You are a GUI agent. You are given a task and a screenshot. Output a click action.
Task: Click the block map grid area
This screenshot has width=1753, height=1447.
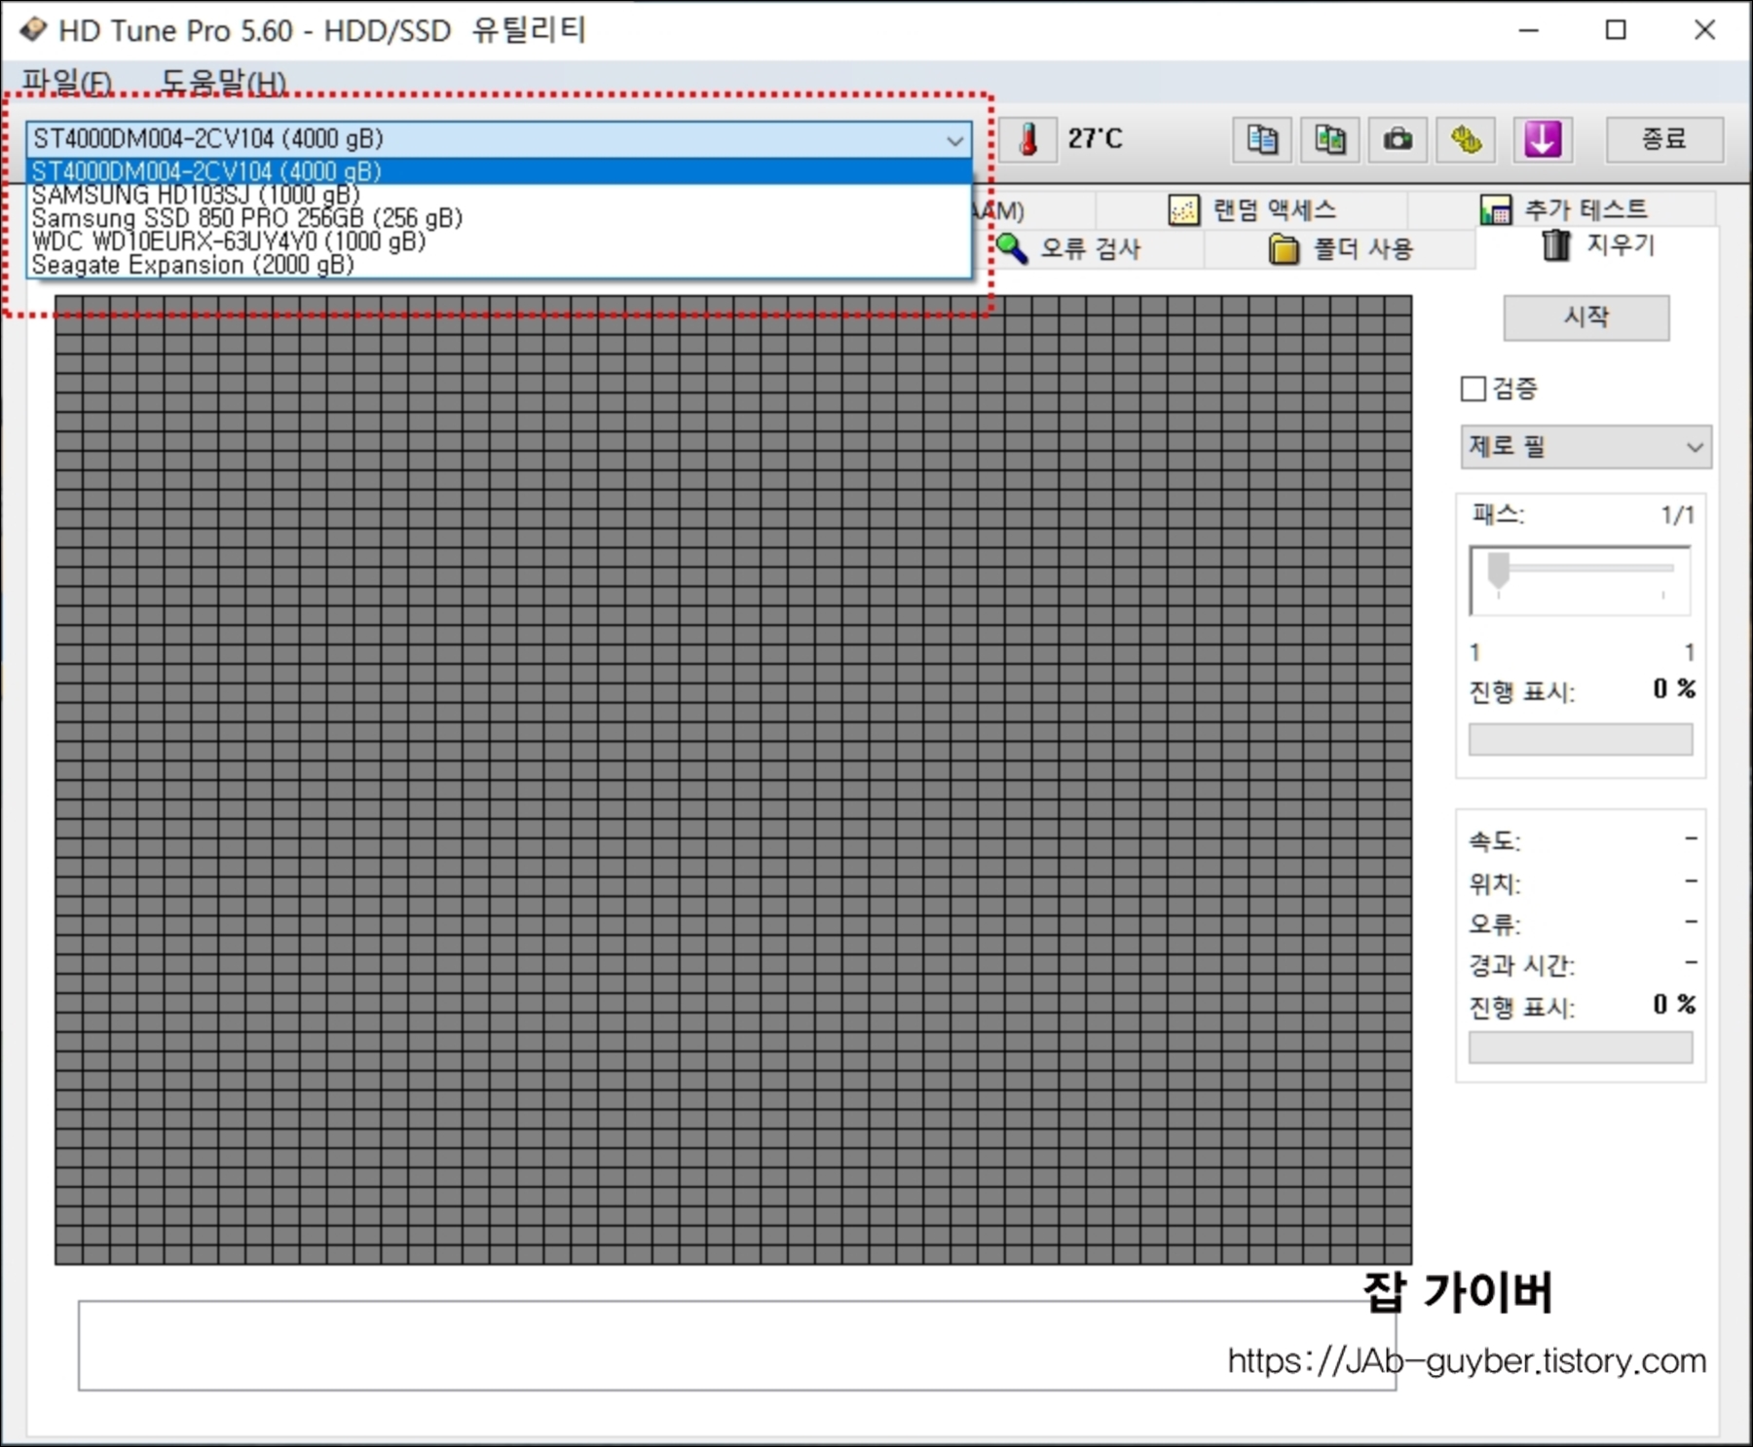point(732,780)
